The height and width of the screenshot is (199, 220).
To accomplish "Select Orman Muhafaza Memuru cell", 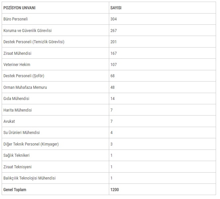I will [25, 87].
